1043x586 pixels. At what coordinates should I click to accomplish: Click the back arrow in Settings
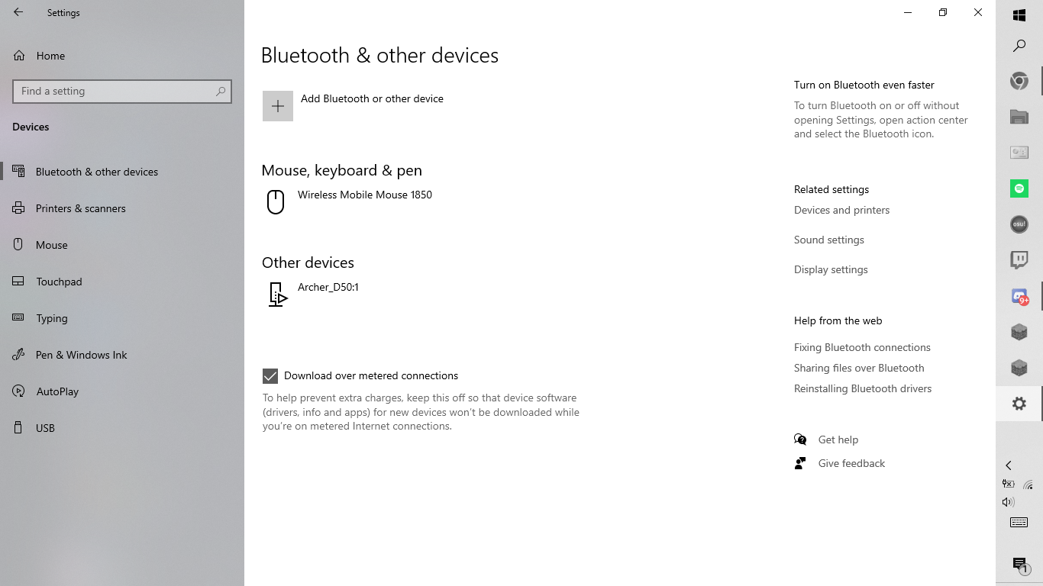click(x=18, y=12)
